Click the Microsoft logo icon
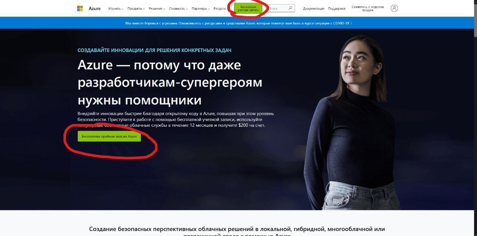 click(80, 8)
